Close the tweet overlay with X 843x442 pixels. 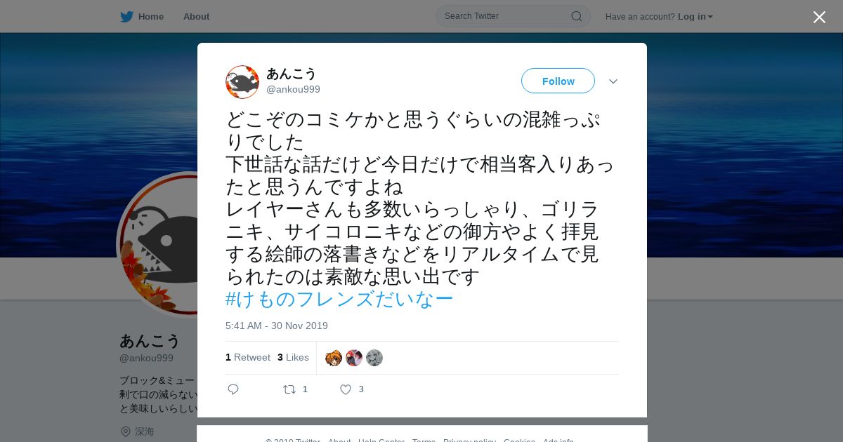pyautogui.click(x=819, y=17)
